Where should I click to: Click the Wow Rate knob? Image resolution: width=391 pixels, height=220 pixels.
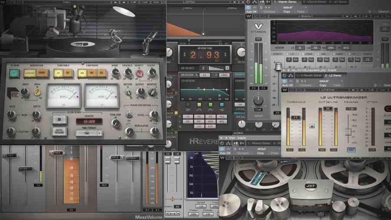[11, 115]
